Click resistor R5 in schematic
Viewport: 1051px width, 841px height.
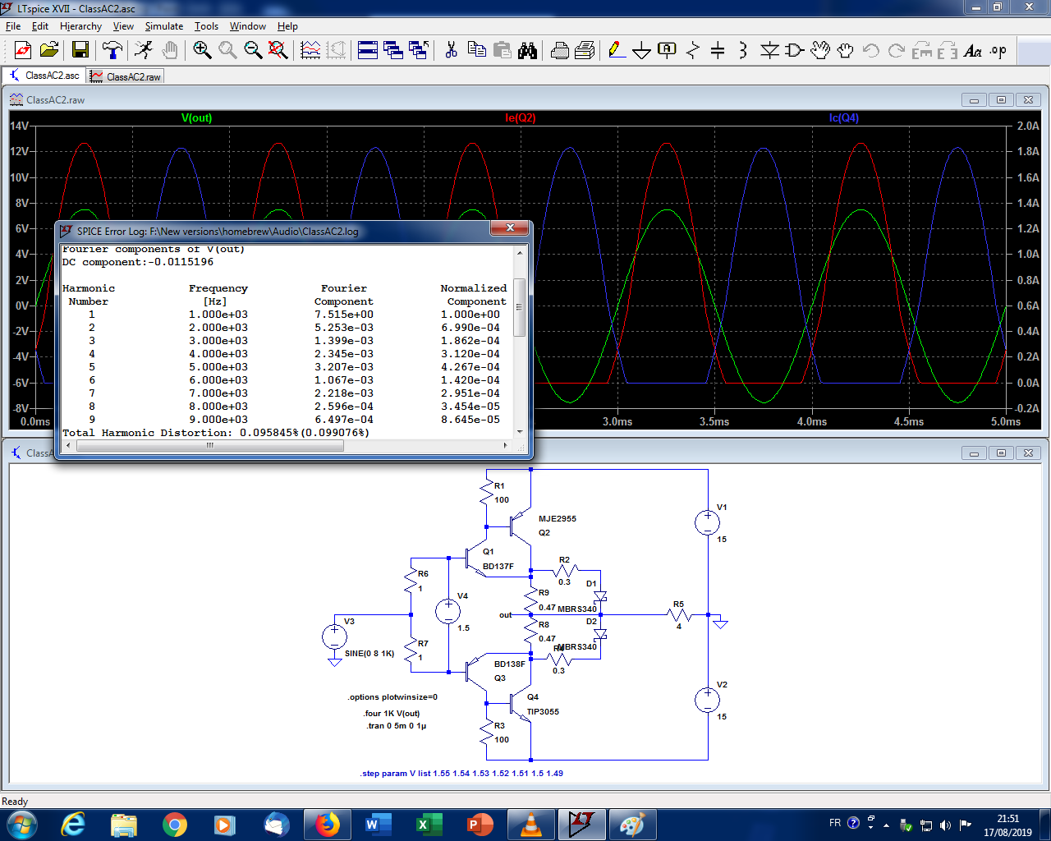click(679, 614)
